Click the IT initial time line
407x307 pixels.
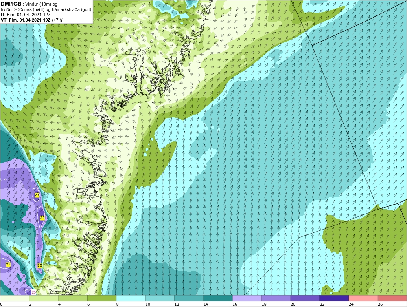pos(26,15)
